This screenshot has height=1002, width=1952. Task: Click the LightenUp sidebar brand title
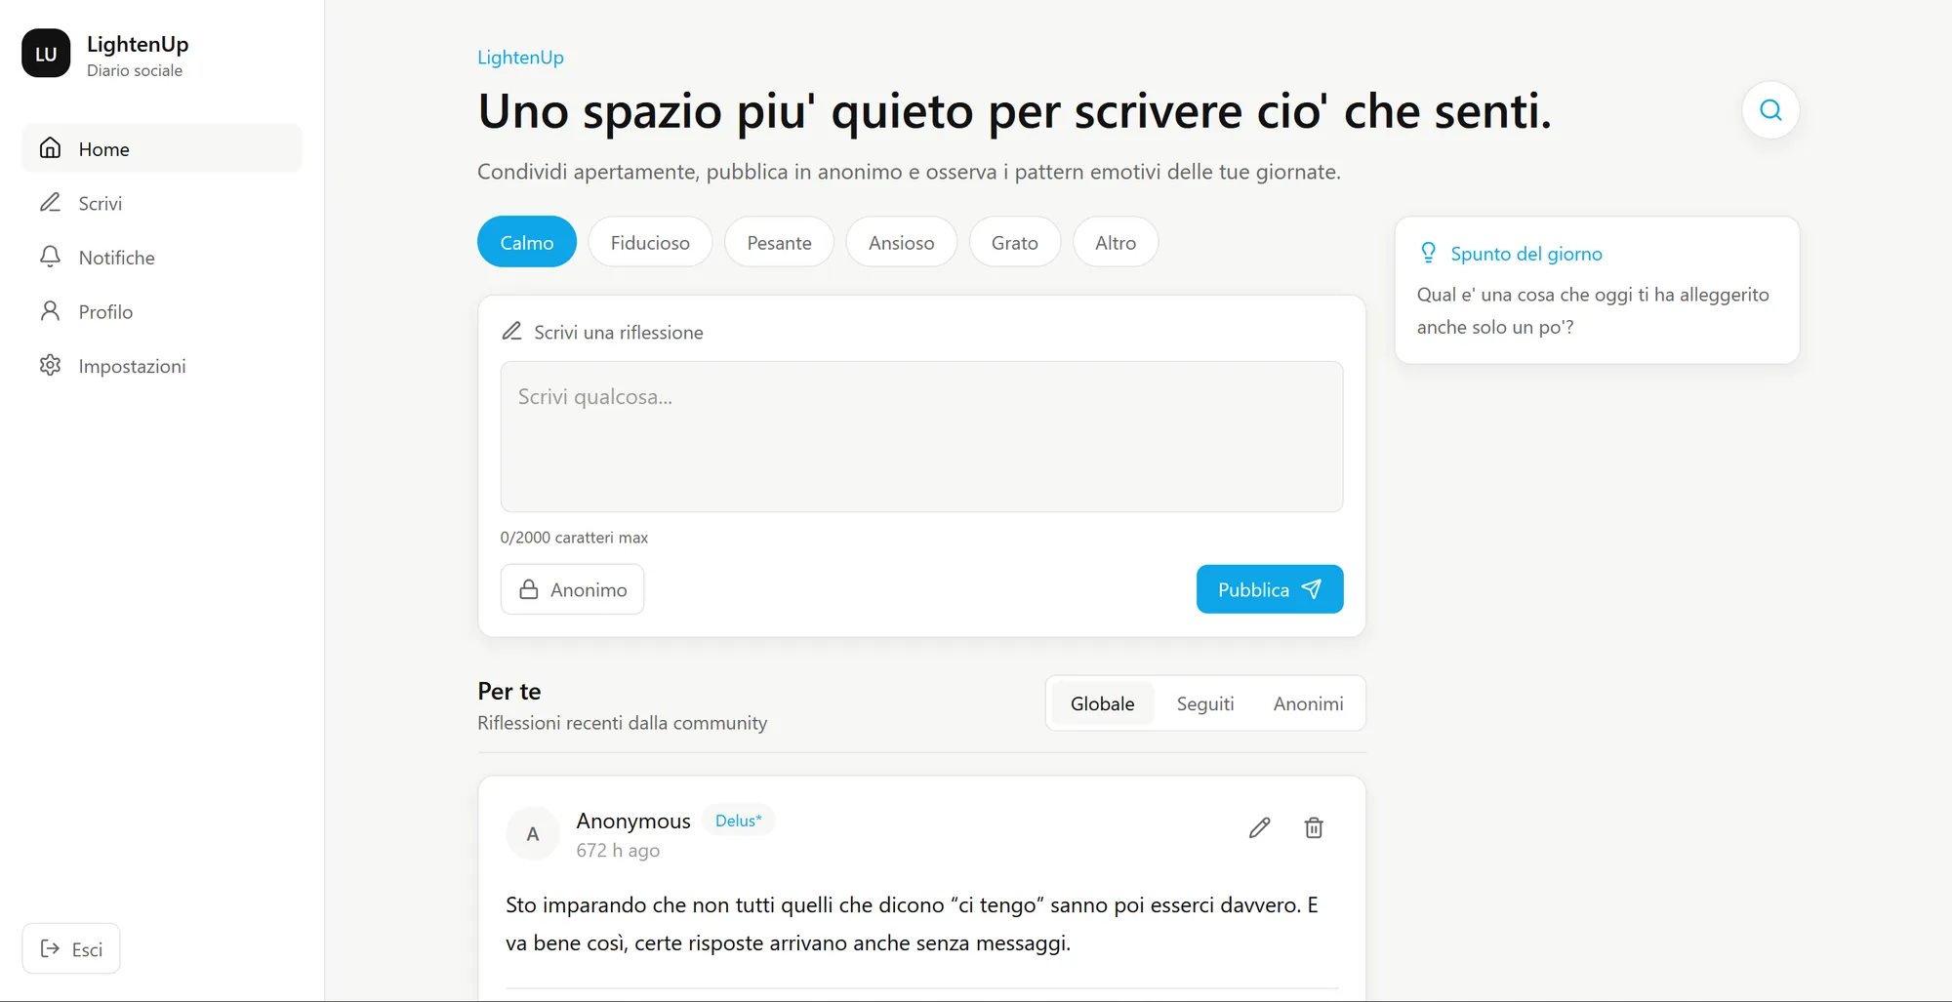138,44
